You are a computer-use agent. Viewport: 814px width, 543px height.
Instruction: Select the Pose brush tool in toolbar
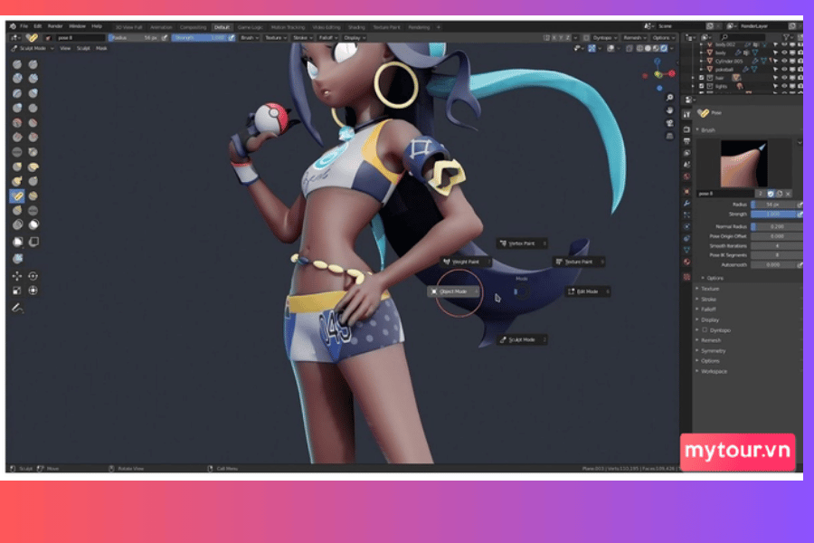(17, 195)
